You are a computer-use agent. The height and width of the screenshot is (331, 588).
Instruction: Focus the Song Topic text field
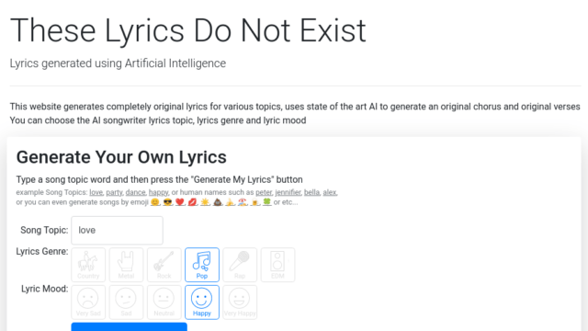tap(117, 230)
